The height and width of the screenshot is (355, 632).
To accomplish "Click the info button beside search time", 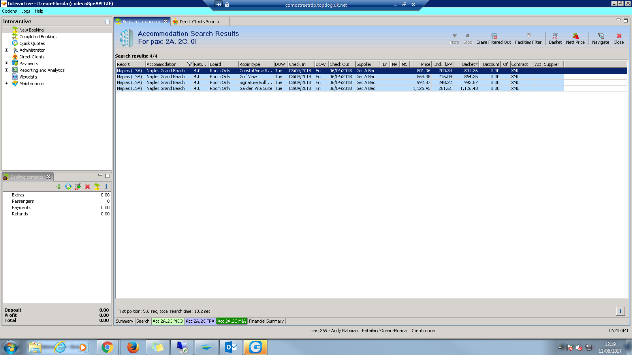I will pyautogui.click(x=620, y=311).
